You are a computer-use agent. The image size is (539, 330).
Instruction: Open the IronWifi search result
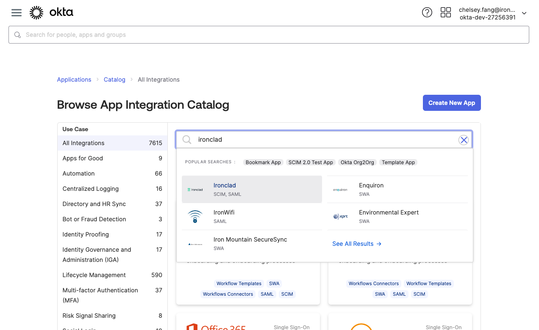(252, 217)
